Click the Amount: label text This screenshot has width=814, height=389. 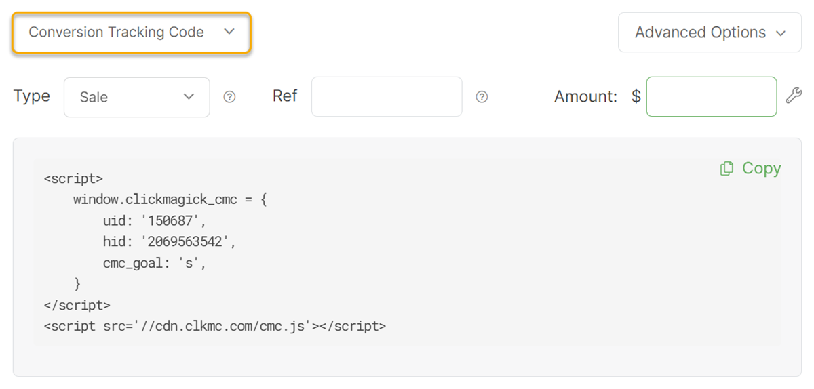tap(585, 97)
